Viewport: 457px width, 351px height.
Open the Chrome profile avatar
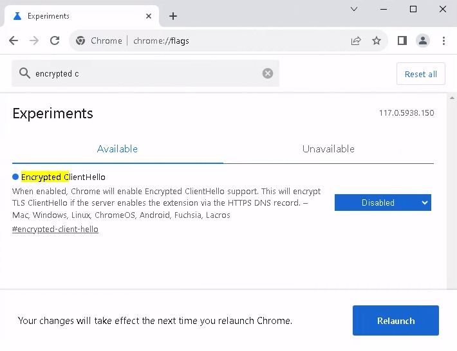point(423,40)
